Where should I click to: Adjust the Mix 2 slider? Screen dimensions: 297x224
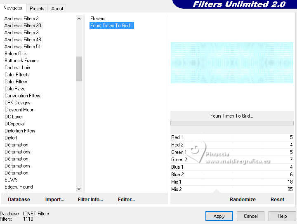(232, 189)
